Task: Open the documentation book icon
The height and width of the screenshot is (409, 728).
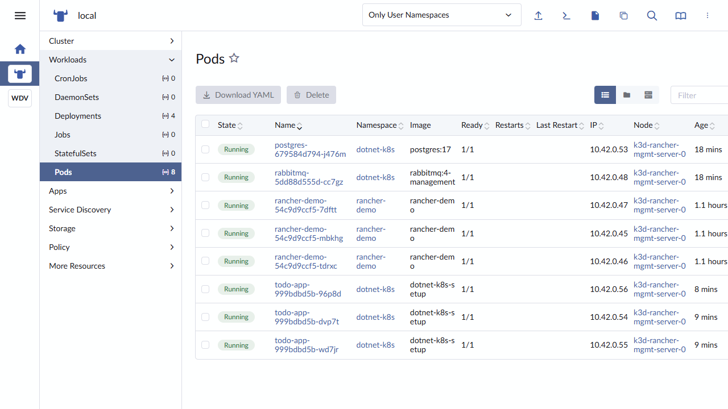Action: click(x=681, y=15)
